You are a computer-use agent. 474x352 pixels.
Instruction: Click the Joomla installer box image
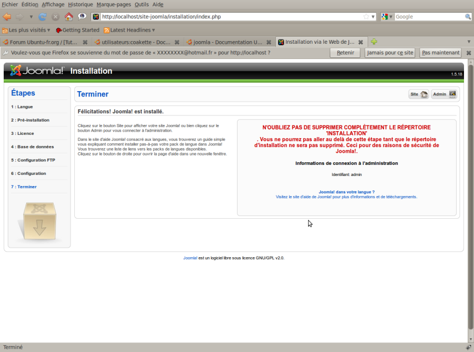point(39,222)
